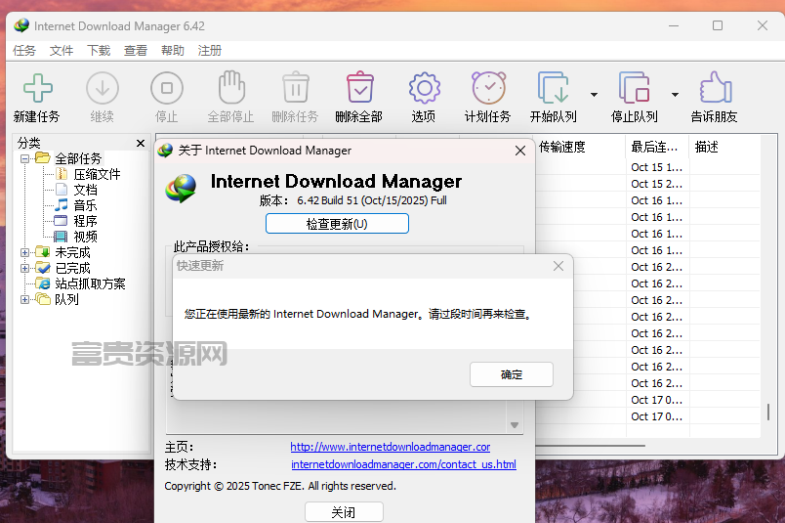Open the 开始队列 dropdown arrow
The height and width of the screenshot is (523, 785).
(594, 94)
